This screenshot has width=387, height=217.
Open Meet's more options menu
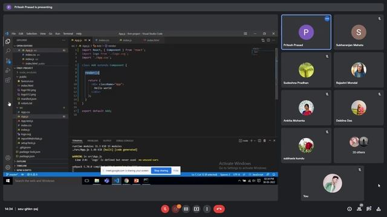click(x=207, y=209)
